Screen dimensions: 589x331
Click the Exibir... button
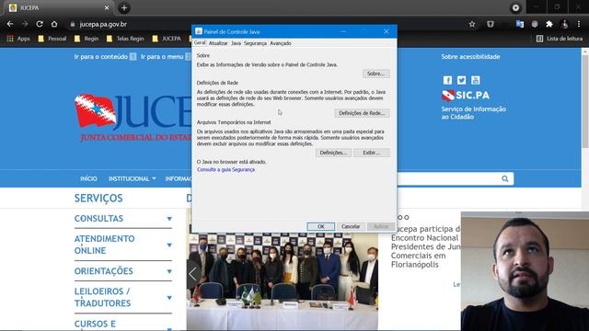372,153
